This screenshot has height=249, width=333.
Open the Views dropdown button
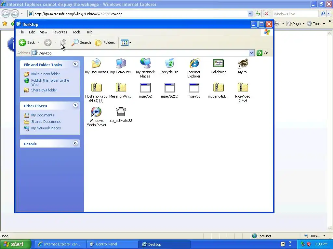126,42
